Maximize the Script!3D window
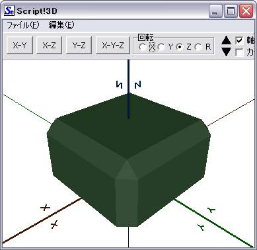This screenshot has height=250, width=257. pos(231,11)
